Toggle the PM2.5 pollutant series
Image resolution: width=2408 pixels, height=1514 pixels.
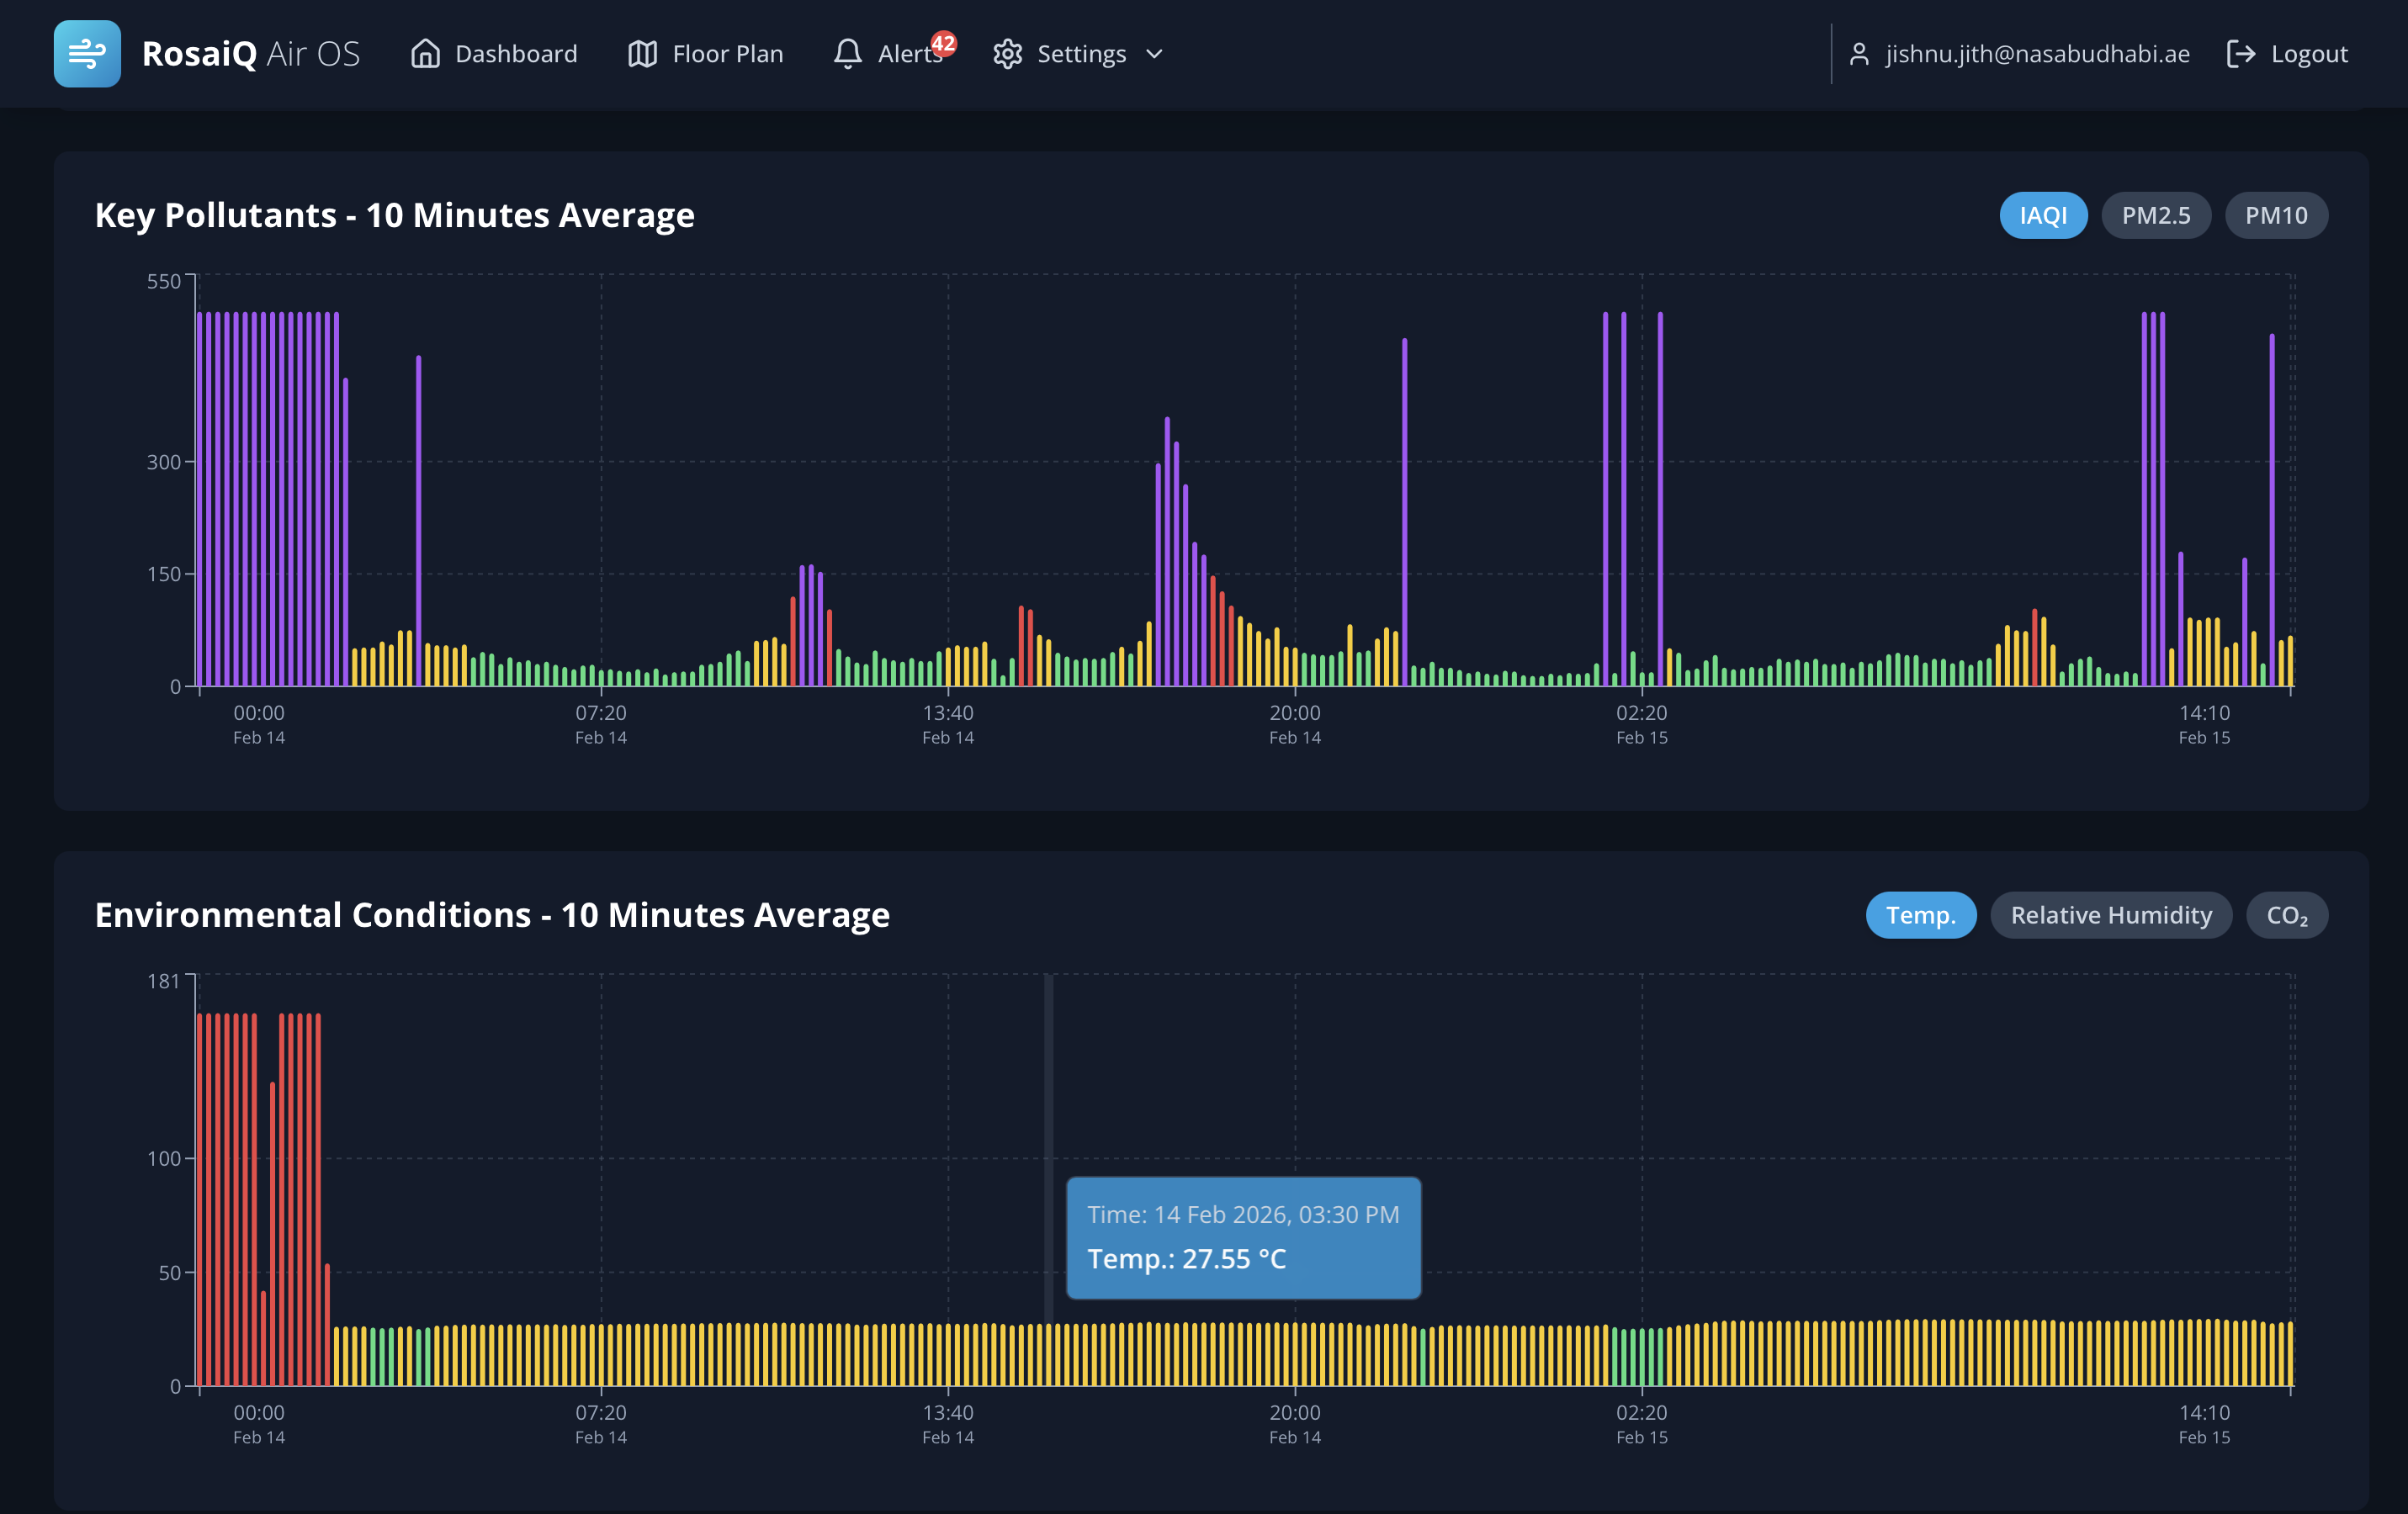pyautogui.click(x=2156, y=214)
